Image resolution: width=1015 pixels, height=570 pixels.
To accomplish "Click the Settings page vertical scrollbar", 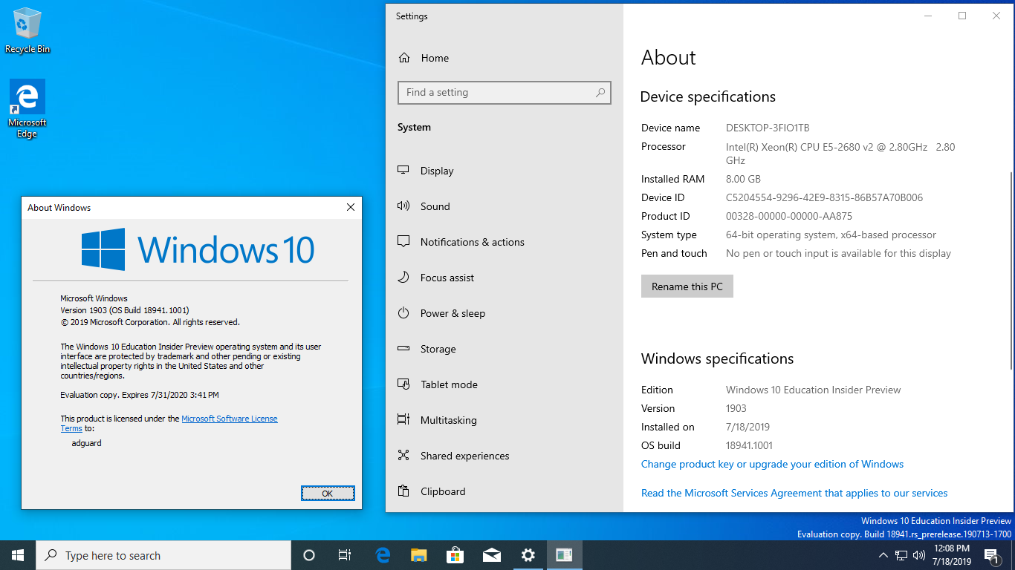I will coord(1011,270).
